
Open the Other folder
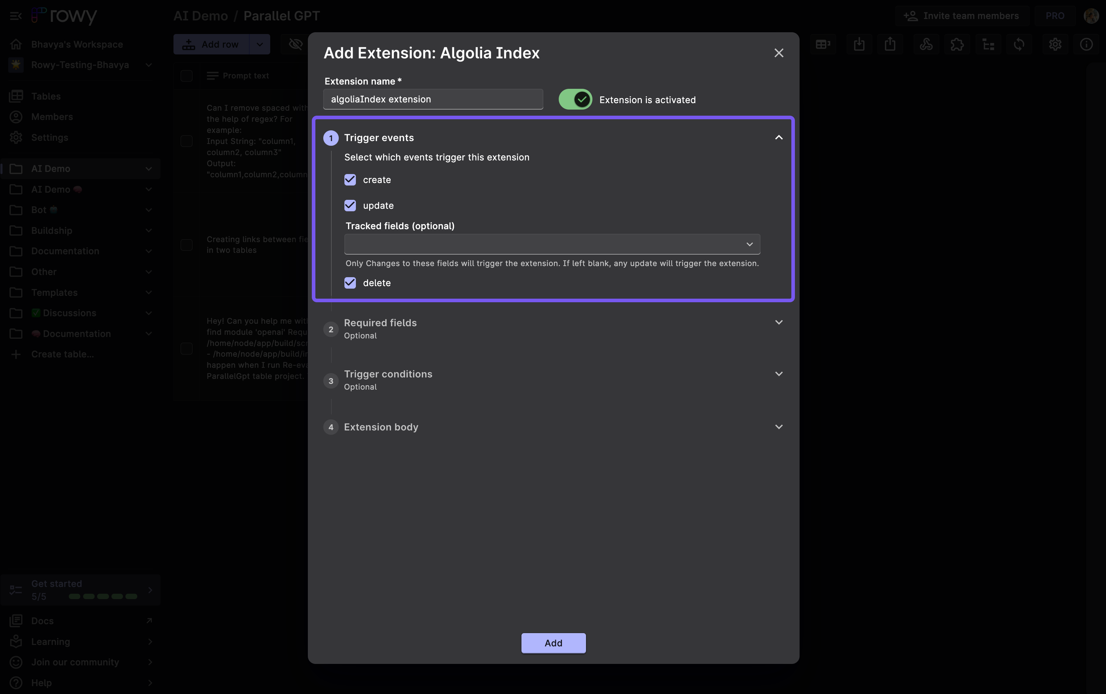[80, 272]
